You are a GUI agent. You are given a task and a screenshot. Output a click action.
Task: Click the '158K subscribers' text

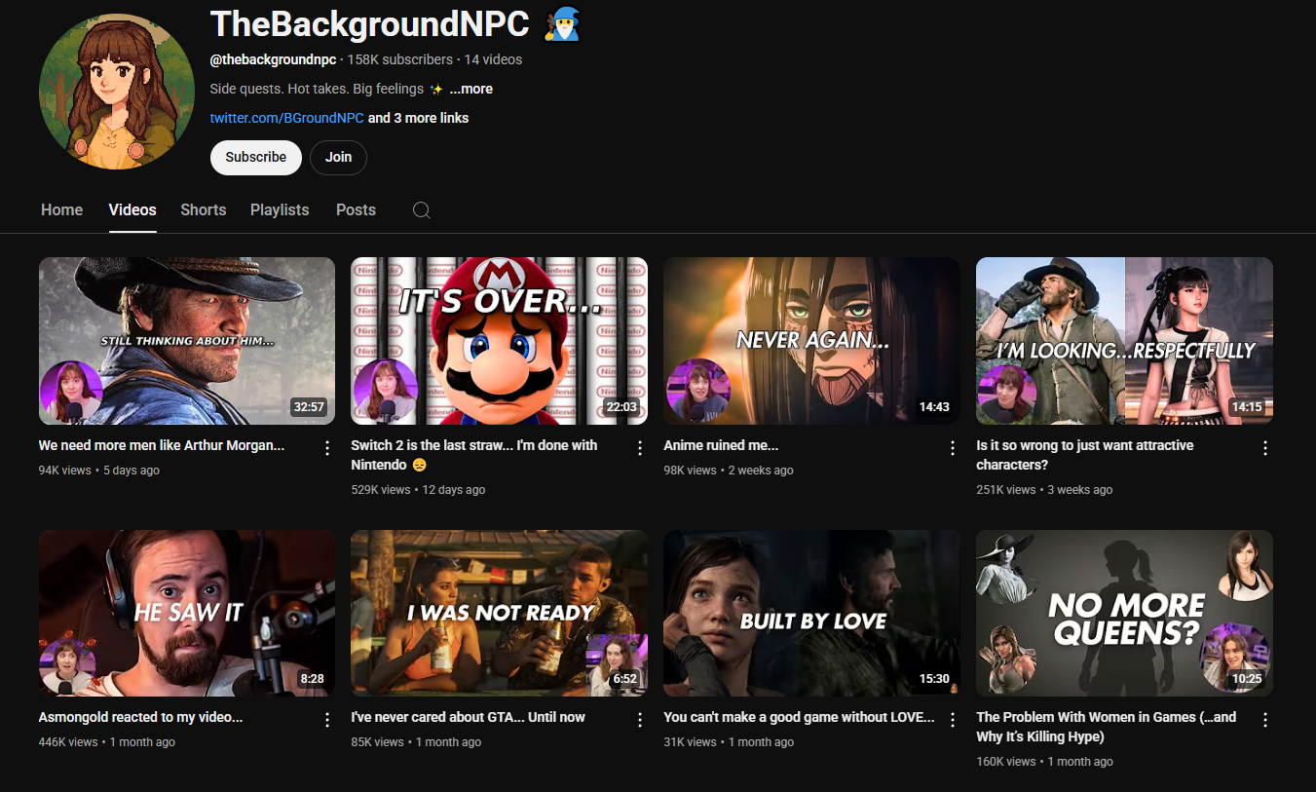tap(399, 59)
